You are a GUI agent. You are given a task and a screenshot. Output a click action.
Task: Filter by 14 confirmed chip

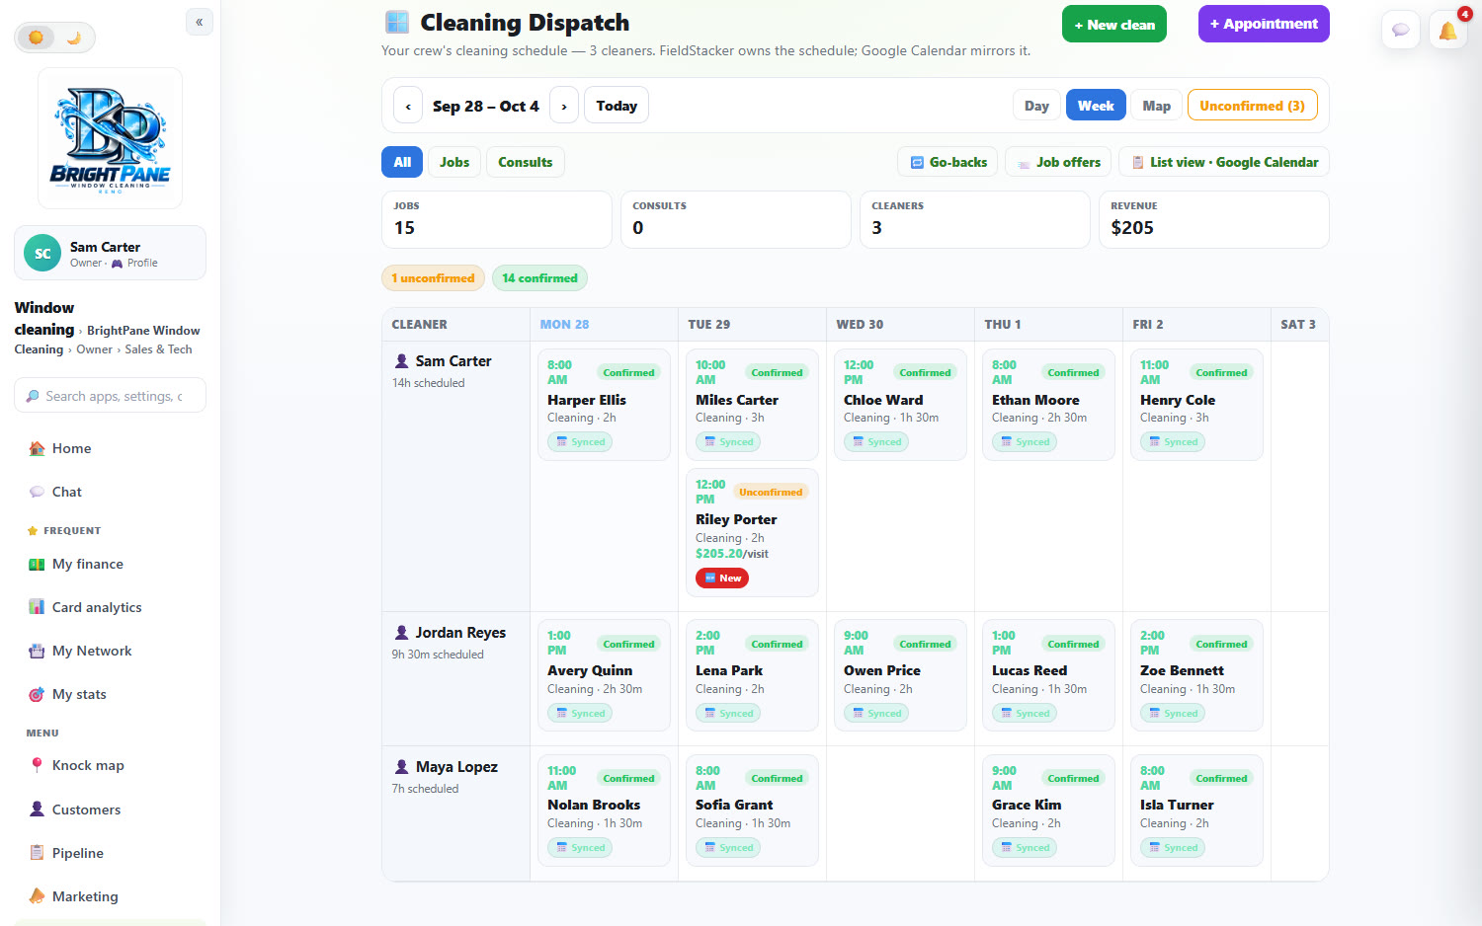point(539,278)
